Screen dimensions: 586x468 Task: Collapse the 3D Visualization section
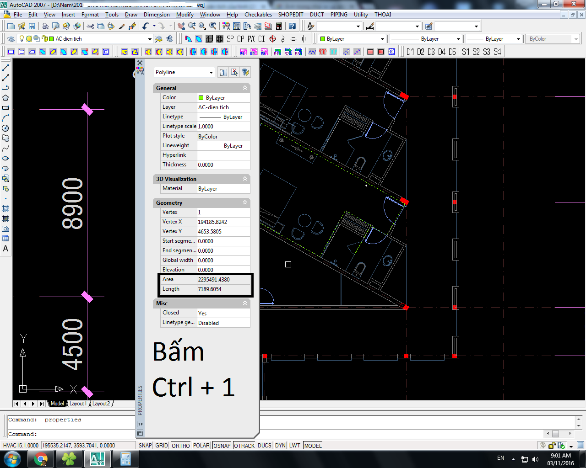click(x=245, y=179)
